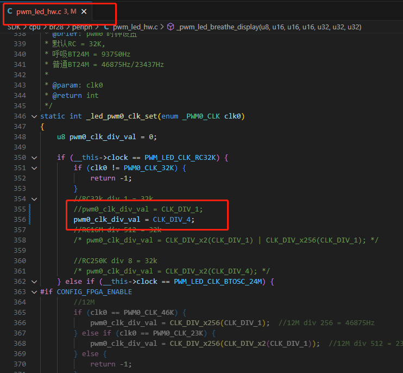Collapse the comment fold at line 354
The image size is (403, 373).
[34, 199]
